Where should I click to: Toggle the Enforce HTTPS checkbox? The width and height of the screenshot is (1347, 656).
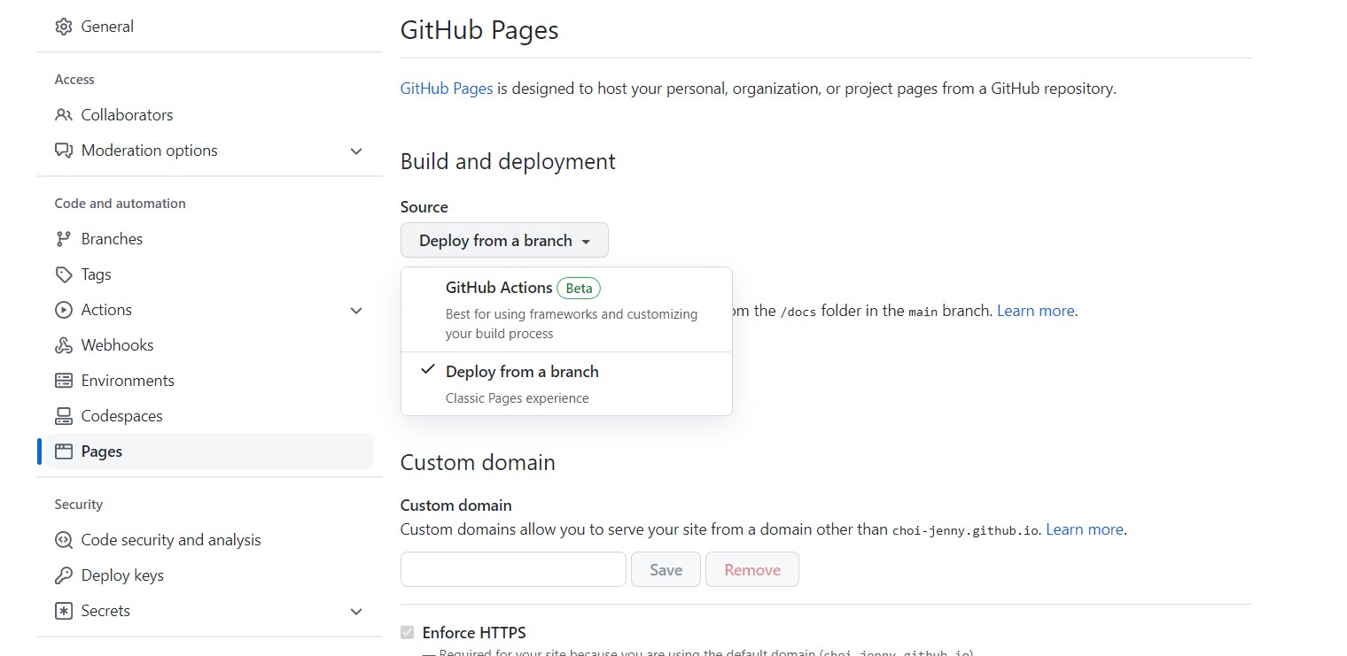[x=408, y=632]
